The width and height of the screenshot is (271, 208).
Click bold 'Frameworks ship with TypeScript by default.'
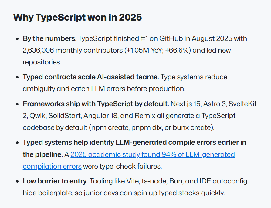click(x=96, y=104)
